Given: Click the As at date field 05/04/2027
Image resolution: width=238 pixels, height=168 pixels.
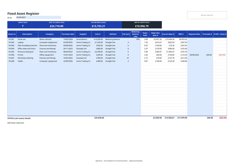Looking at the screenshot, I should pyautogui.click(x=39, y=17).
